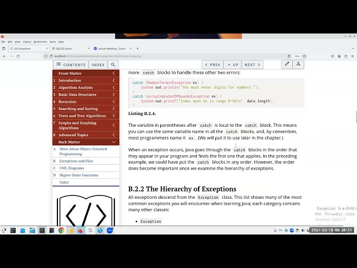Open the file manager folder in taskbar
The width and height of the screenshot is (357, 268).
pos(32,231)
